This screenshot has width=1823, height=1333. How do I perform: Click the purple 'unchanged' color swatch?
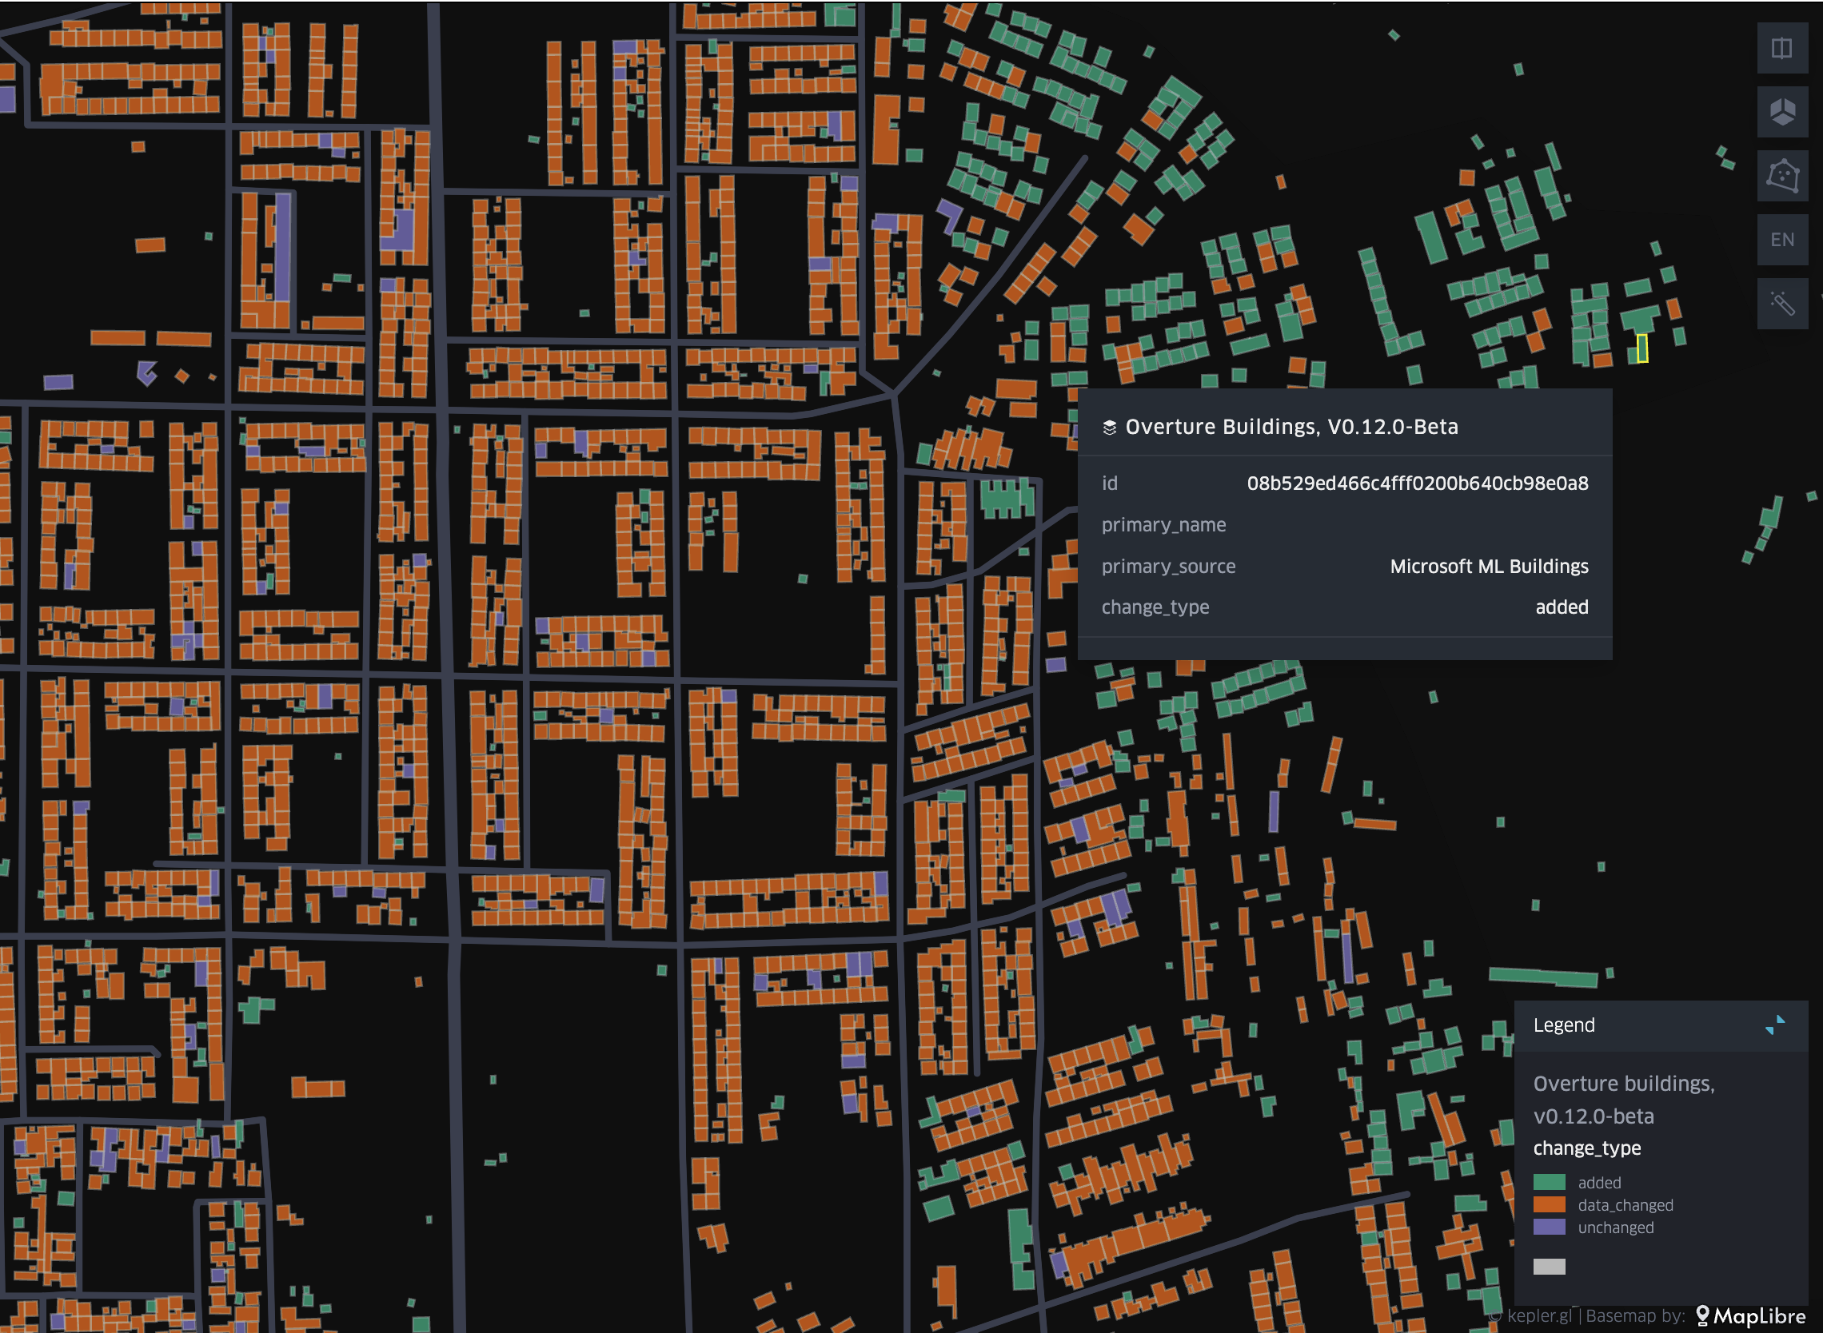1549,1228
